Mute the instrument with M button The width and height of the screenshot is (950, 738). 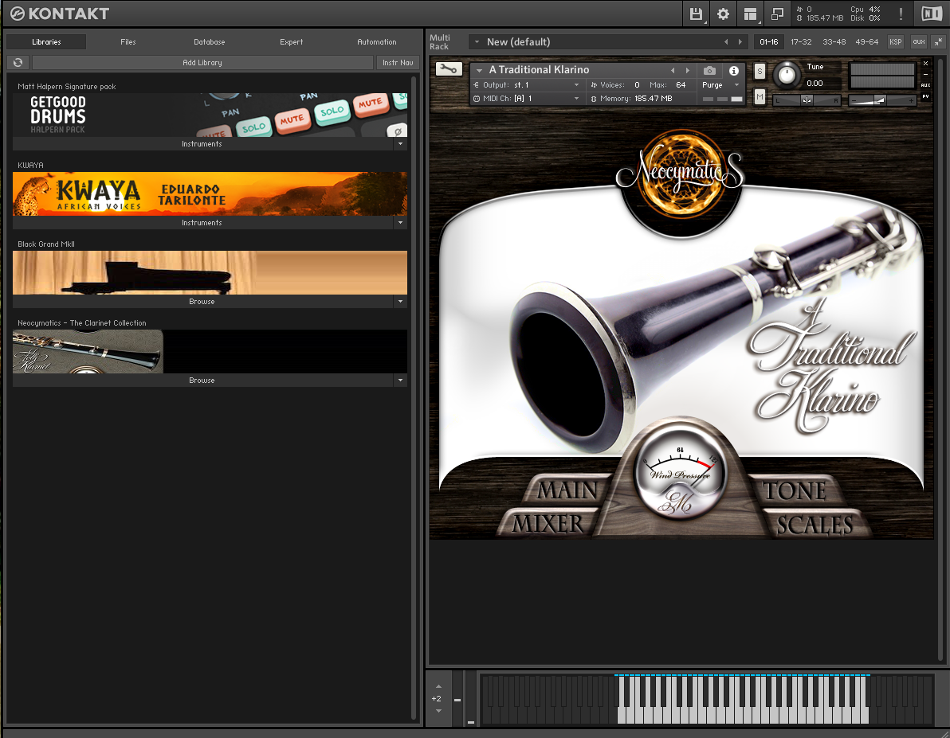tap(760, 96)
